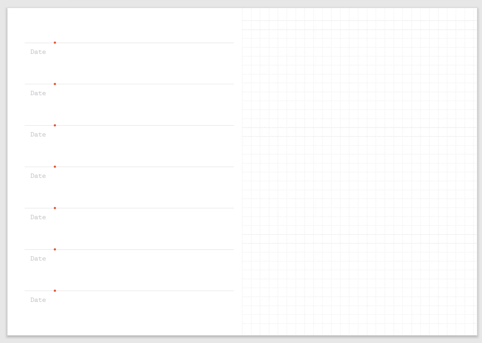
Task: Click the first Date label at top
Action: (x=38, y=52)
